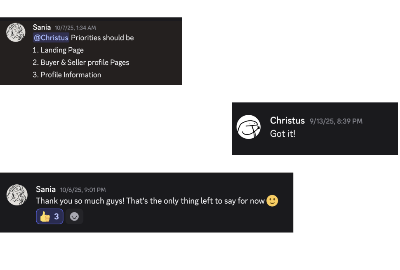Click Sania's avatar beside the thank-you message
400x270 pixels.
coord(17,195)
